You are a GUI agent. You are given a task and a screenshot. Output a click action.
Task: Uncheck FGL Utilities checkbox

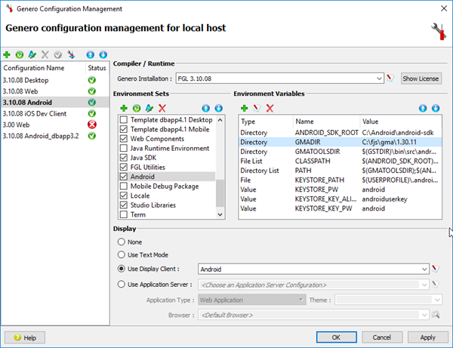[x=124, y=168]
